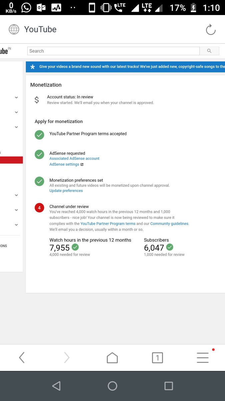Screen dimensions: 225x401
Task: Tap the WhatsApp notification icon in status bar
Action: [26, 7]
